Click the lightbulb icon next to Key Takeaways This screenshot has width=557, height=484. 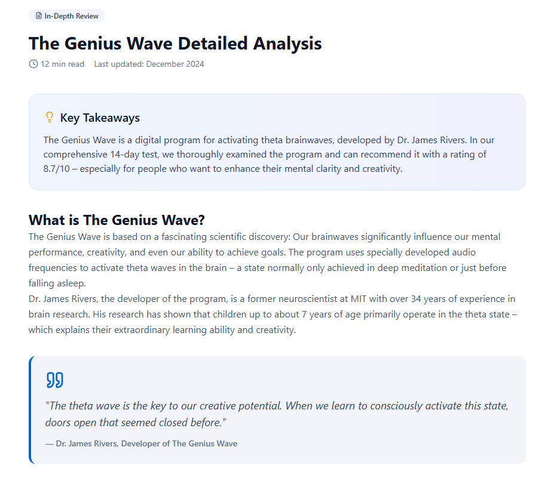[50, 118]
